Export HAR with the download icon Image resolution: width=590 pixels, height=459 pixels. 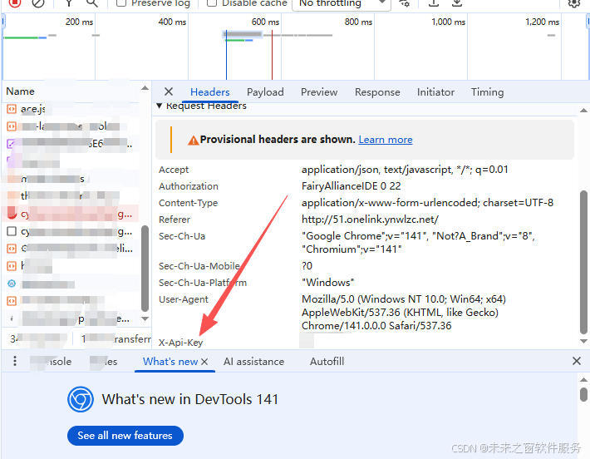tap(457, 2)
